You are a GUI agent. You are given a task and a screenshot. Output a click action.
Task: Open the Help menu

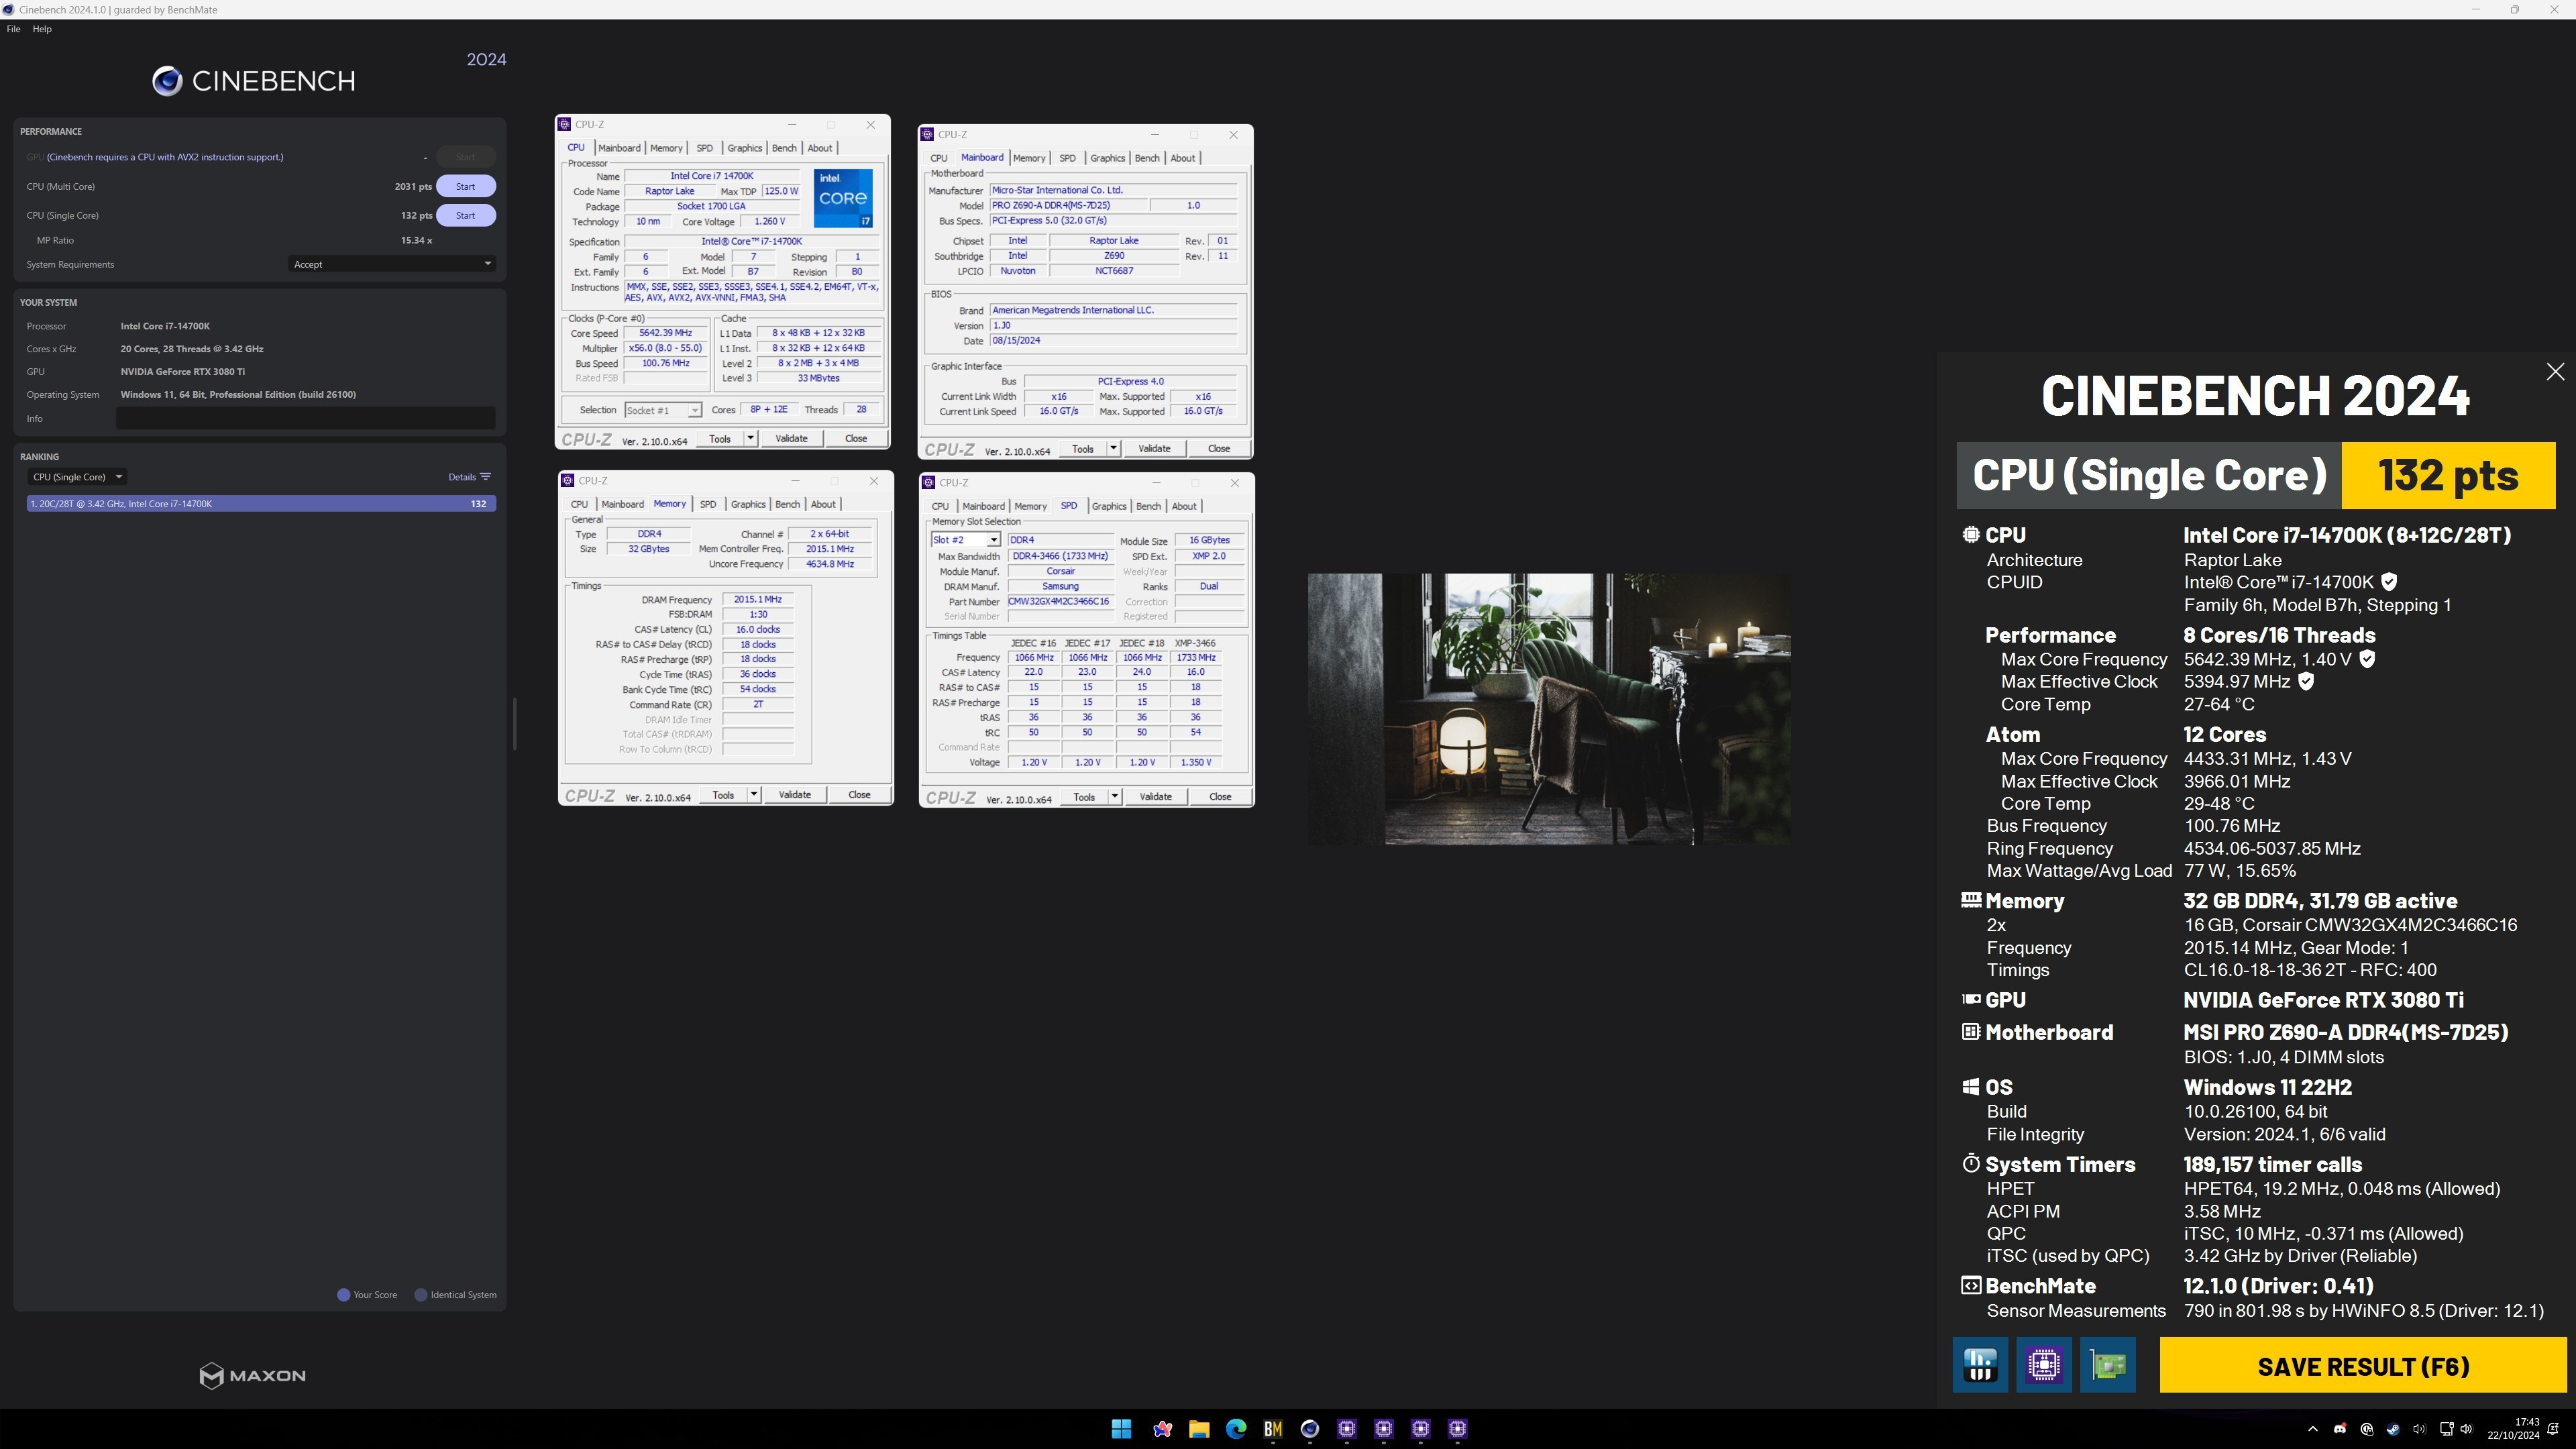click(42, 29)
